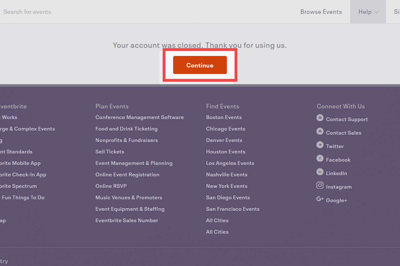The image size is (400, 266).
Task: Open the Online RSVP link
Action: (111, 186)
